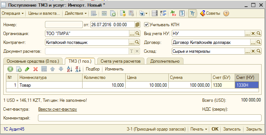Viewport: 266px width, 135px height.
Task: Open Китайский поставщик with magnifier icon
Action: coord(137,42)
